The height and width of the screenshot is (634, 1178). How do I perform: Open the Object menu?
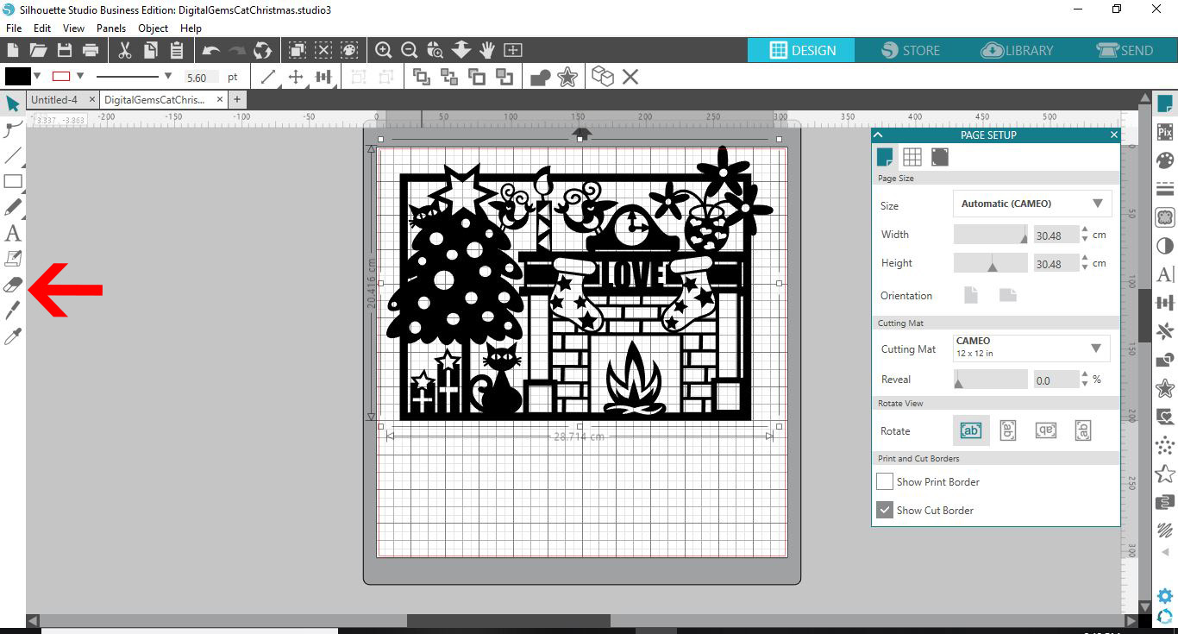pyautogui.click(x=154, y=28)
